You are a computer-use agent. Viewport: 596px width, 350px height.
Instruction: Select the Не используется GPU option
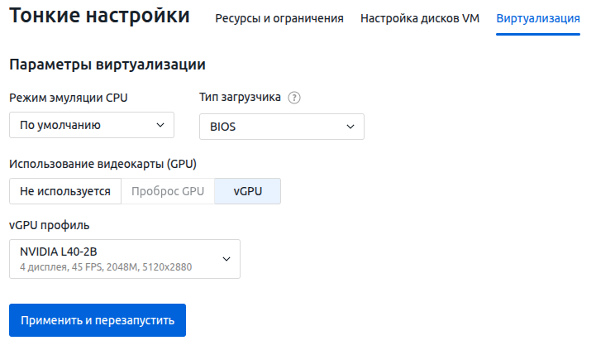click(x=65, y=191)
